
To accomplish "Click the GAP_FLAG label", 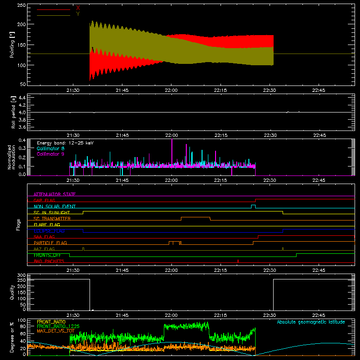I will click(44, 200).
